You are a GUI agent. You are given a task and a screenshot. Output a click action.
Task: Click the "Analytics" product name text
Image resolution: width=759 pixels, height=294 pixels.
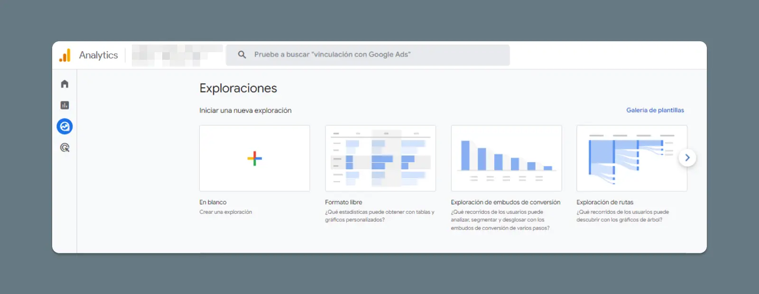(98, 55)
